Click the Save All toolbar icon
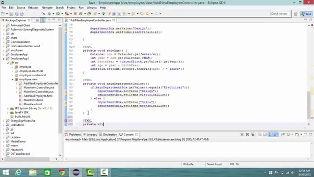Image resolution: width=314 pixels, height=177 pixels. tap(17, 14)
